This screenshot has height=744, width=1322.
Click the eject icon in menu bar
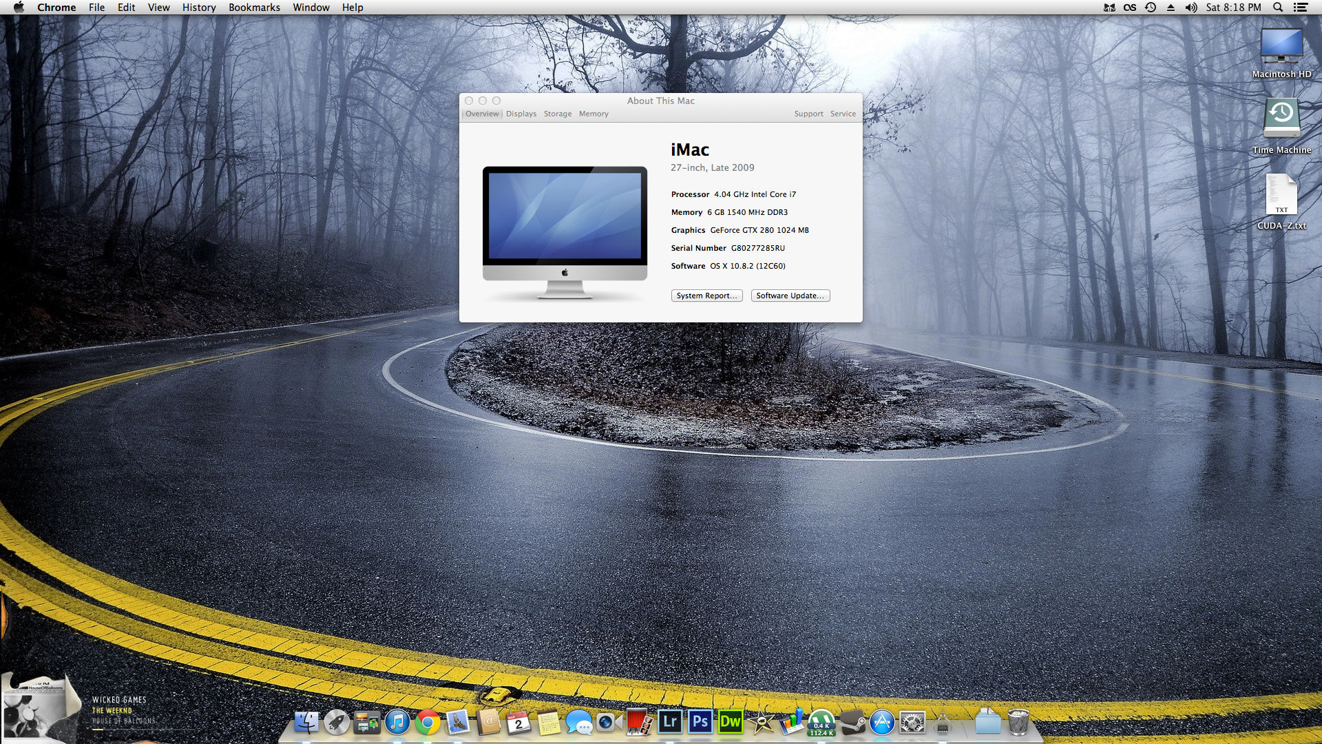[x=1171, y=8]
